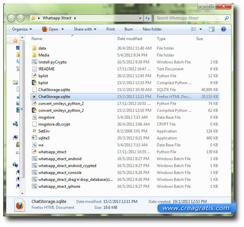
Task: Expand arrow after Whatsapp Xtract in address bar
Action: [x=75, y=18]
